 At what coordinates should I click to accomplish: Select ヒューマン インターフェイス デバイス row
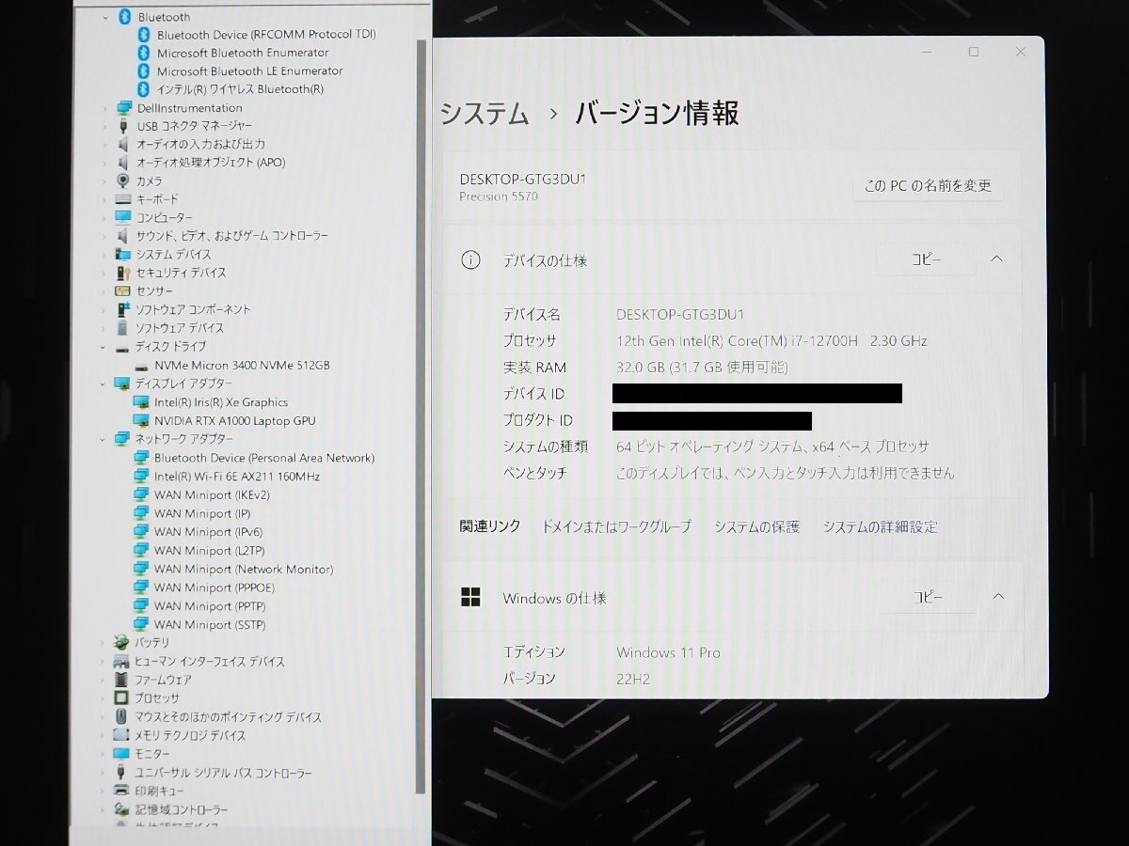pos(199,661)
